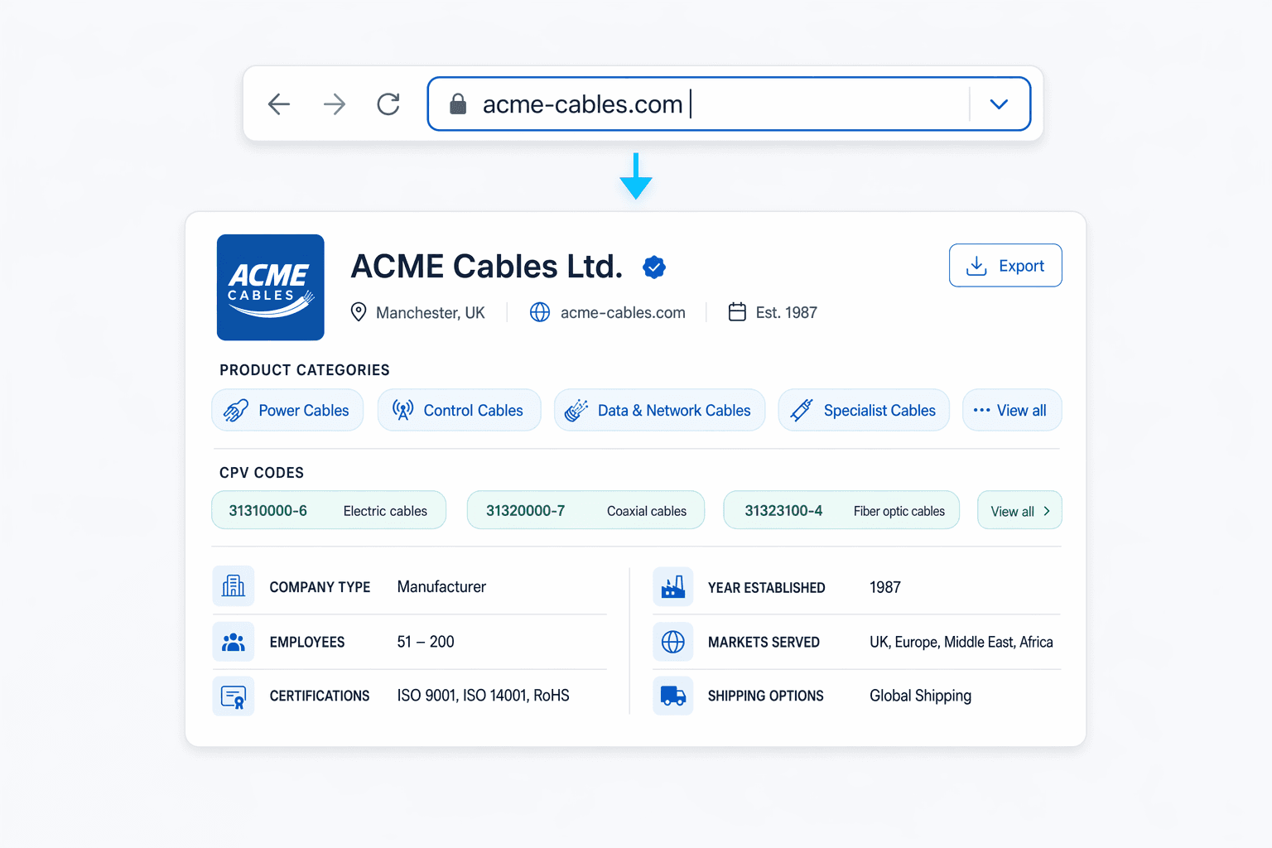Click the padlock icon in address bar
This screenshot has height=848, width=1272.
click(458, 104)
